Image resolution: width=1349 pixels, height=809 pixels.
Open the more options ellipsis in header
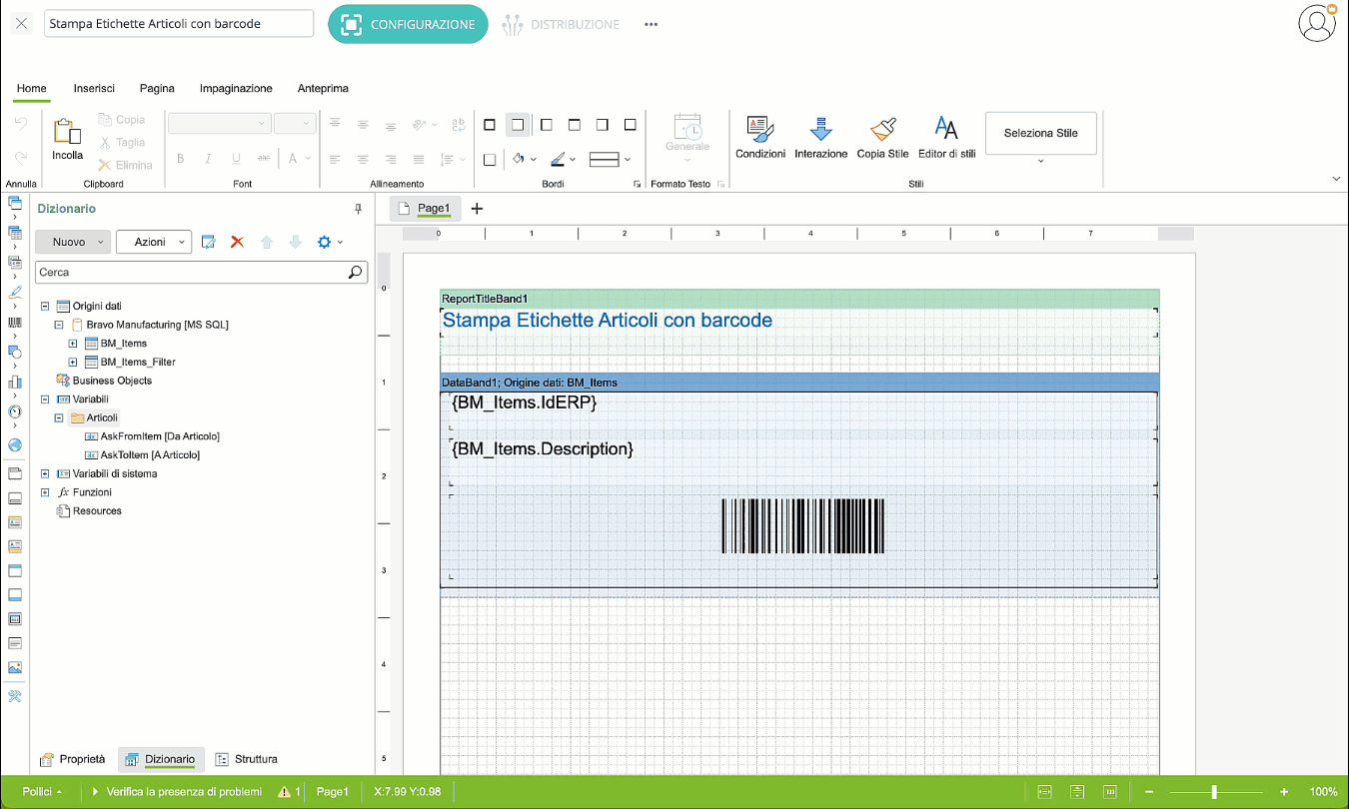652,24
